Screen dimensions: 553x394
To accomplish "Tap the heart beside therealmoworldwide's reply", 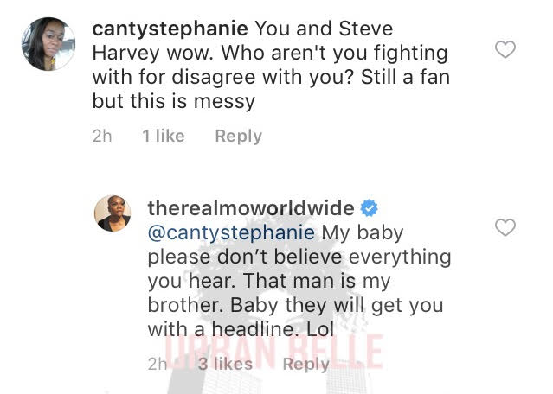I will click(505, 227).
